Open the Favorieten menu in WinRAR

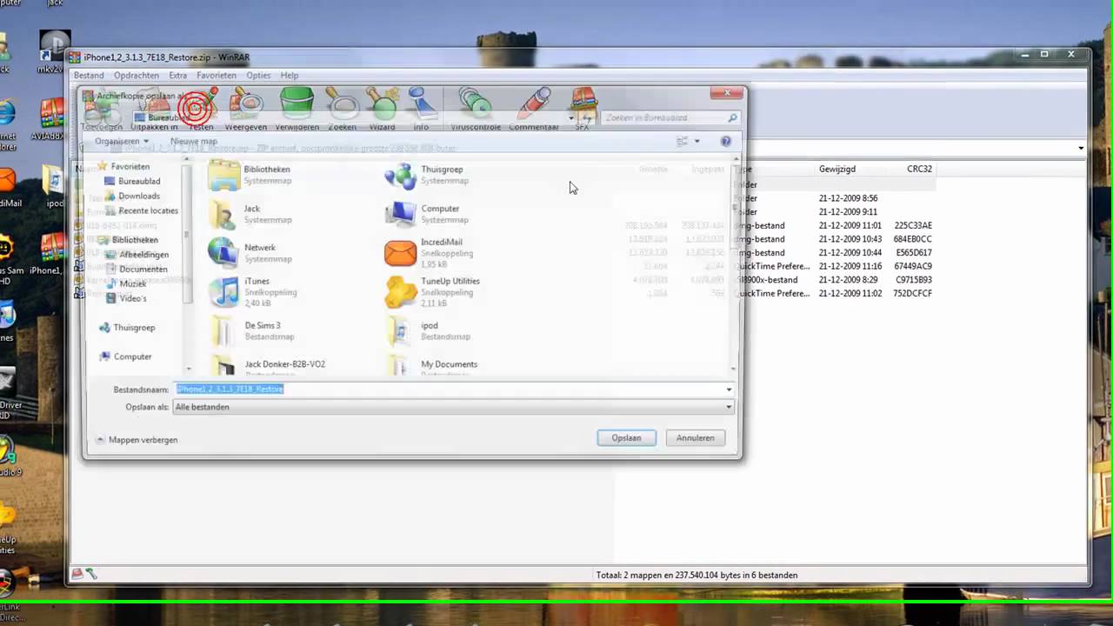[217, 76]
